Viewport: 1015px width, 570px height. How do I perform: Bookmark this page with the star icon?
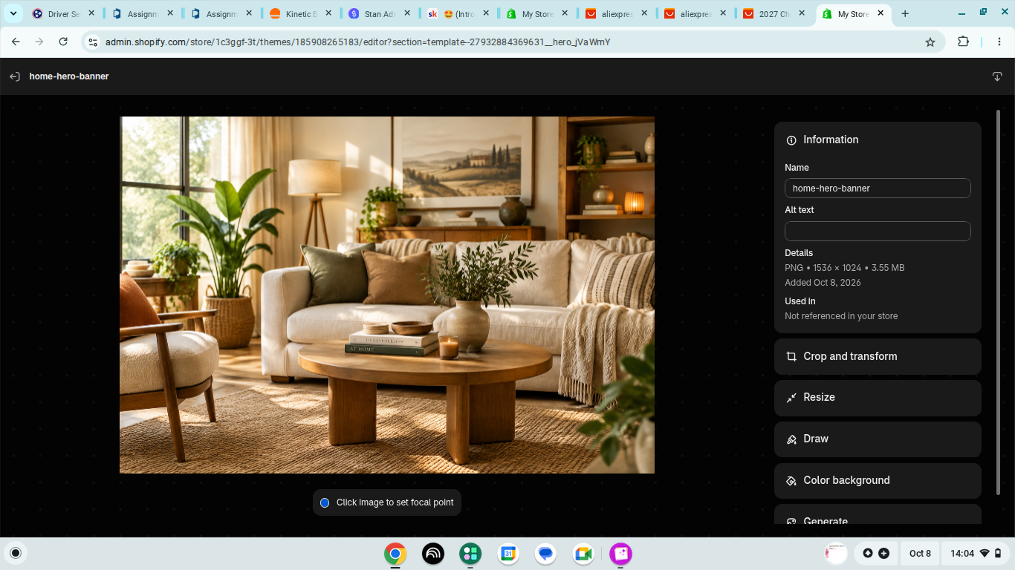[x=930, y=42]
